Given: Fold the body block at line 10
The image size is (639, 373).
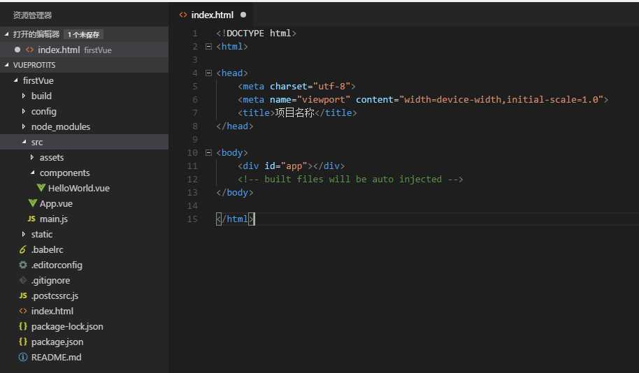Looking at the screenshot, I should coord(208,152).
